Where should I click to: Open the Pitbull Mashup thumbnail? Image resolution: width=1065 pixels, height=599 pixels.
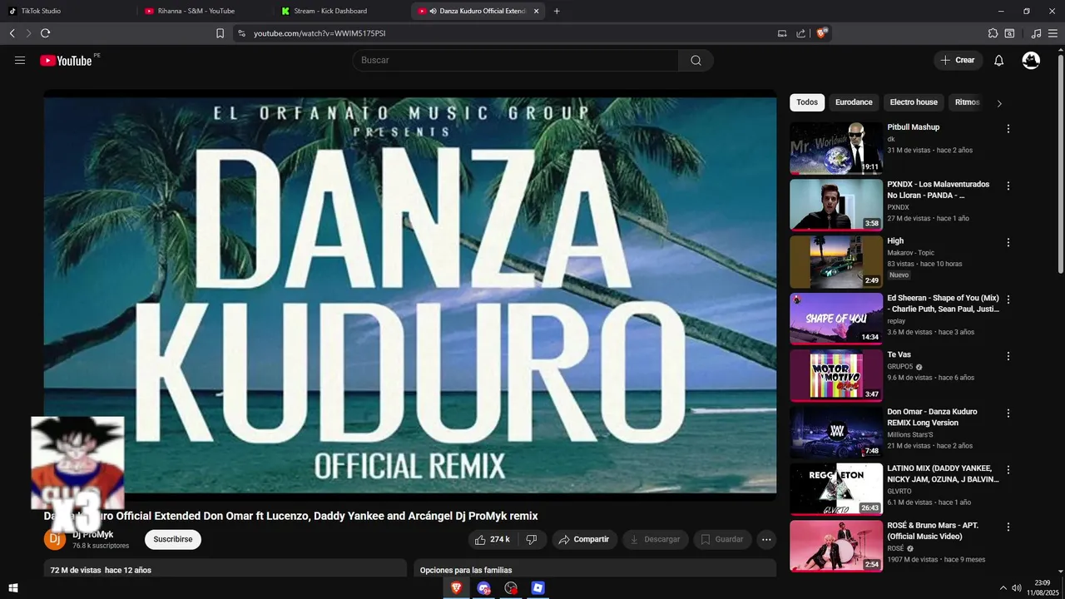pos(836,148)
